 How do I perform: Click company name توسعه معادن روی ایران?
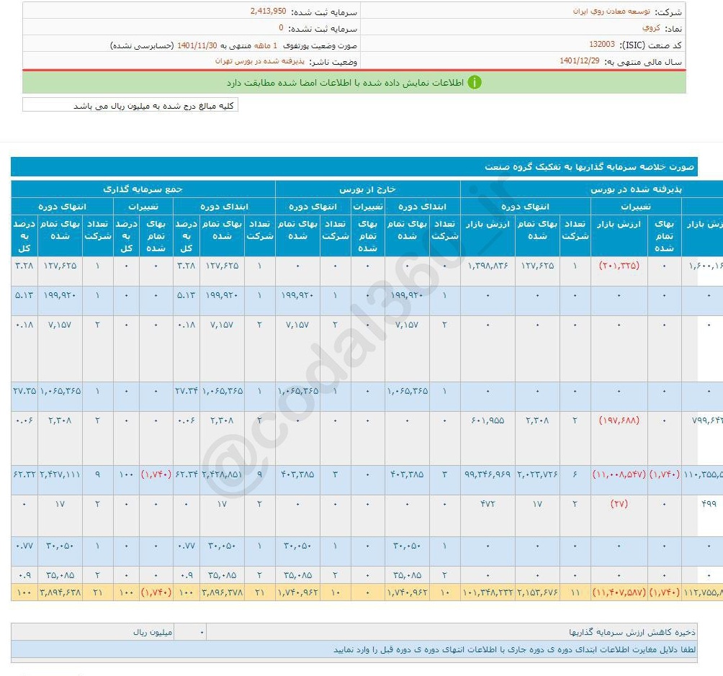click(611, 12)
